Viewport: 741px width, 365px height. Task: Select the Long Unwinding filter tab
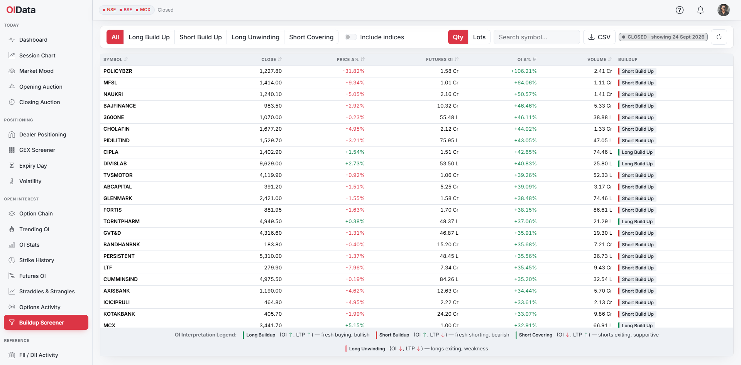coord(255,37)
